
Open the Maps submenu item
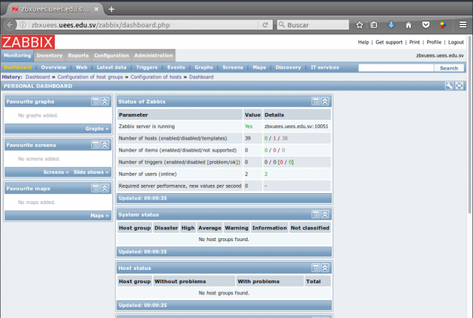(259, 67)
